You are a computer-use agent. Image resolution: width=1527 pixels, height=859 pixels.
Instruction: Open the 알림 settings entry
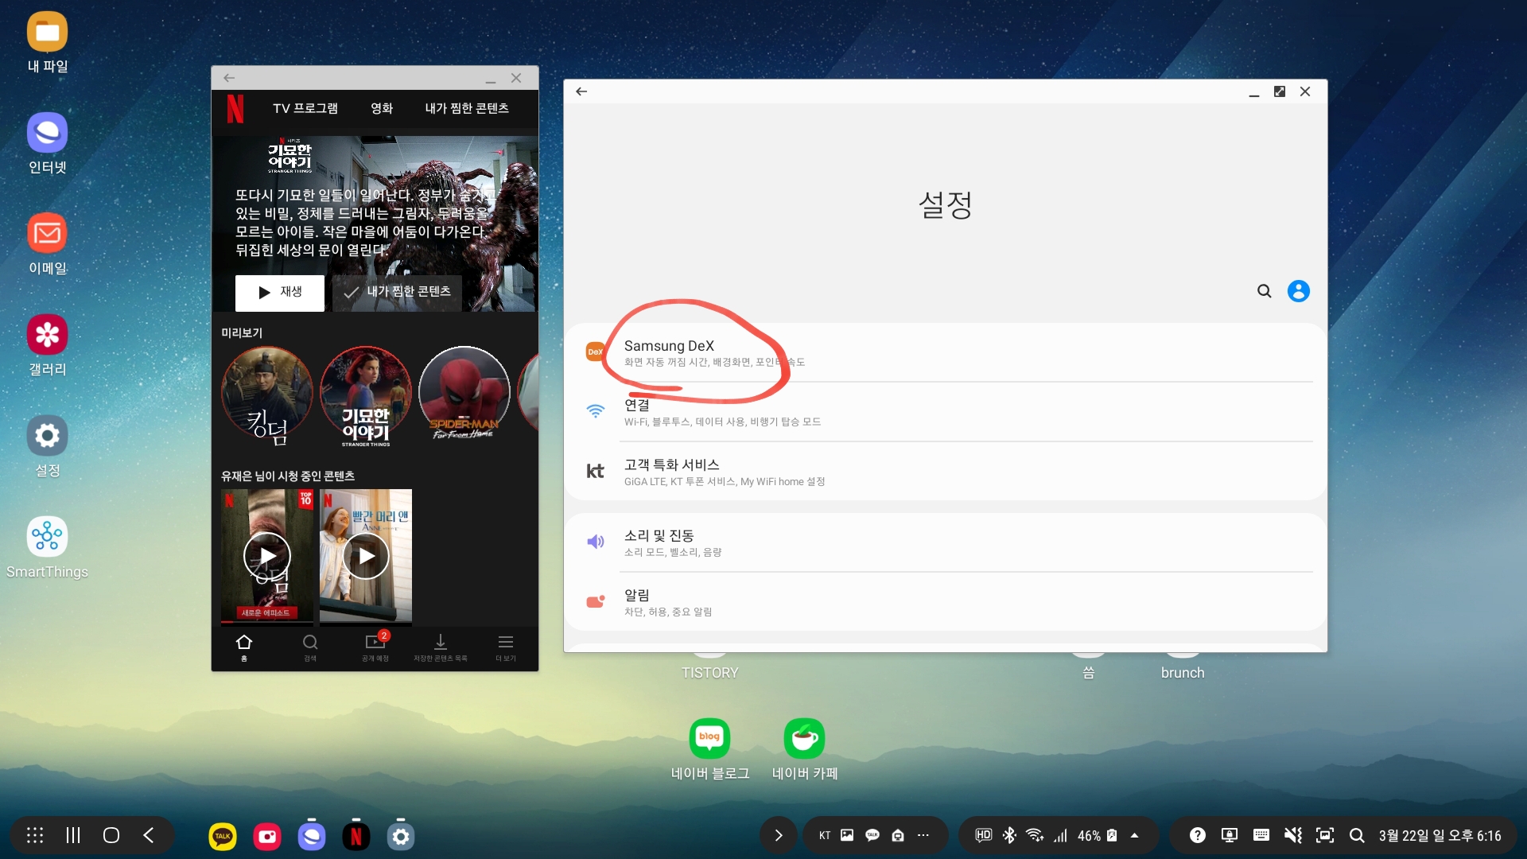pos(946,602)
